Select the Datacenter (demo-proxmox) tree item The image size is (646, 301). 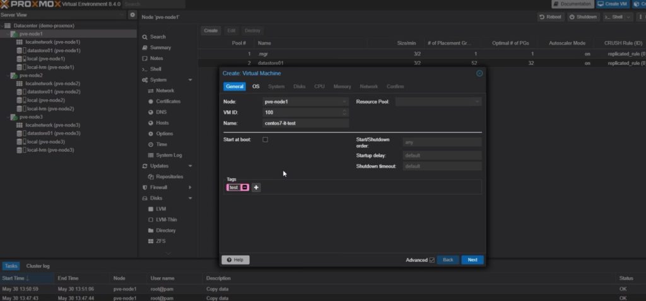tap(44, 25)
